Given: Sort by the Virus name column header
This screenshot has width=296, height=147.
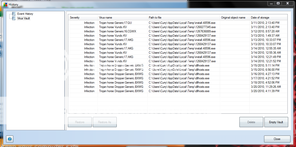Looking at the screenshot, I should coord(122,18).
